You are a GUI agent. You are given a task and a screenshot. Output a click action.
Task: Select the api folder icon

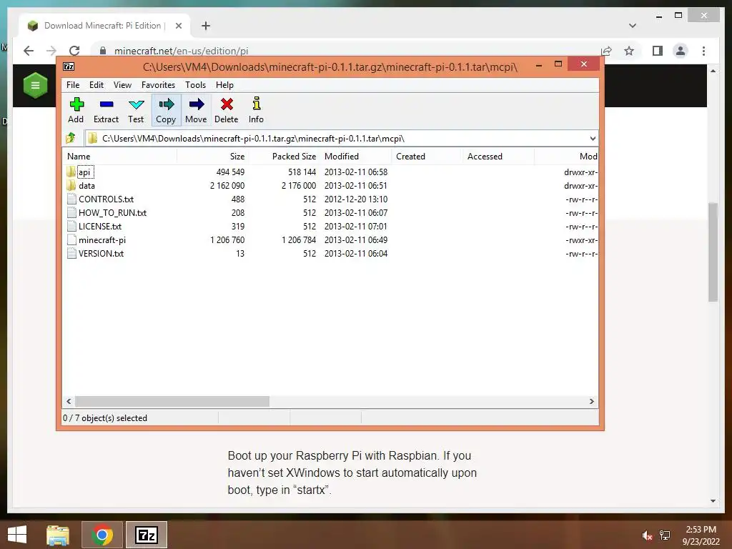point(71,172)
